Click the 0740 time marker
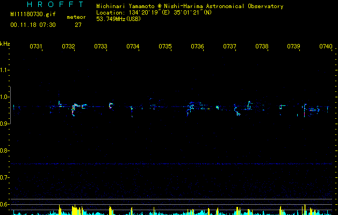This screenshot has width=338, height=215. (x=326, y=46)
